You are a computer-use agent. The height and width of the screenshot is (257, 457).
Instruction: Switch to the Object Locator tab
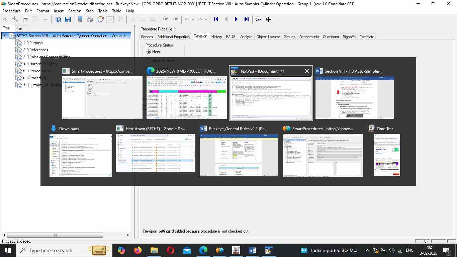pos(268,37)
